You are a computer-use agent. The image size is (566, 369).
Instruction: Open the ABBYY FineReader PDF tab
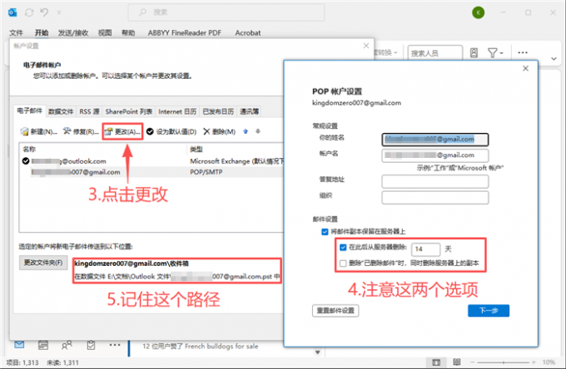[185, 32]
